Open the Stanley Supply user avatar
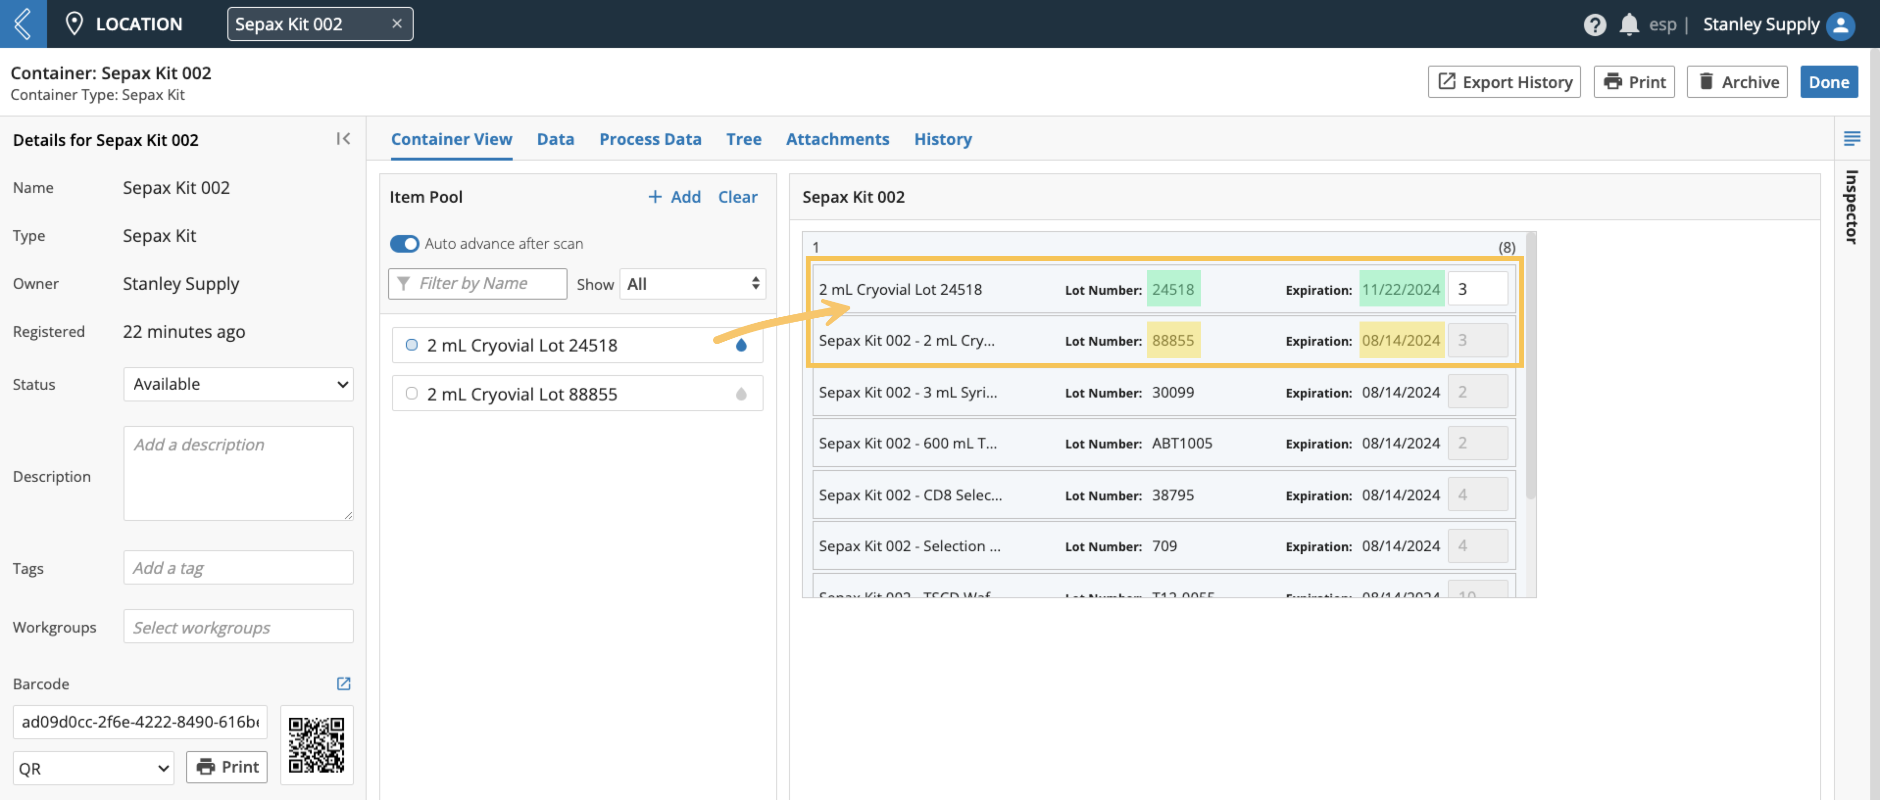1880x800 pixels. click(1841, 25)
